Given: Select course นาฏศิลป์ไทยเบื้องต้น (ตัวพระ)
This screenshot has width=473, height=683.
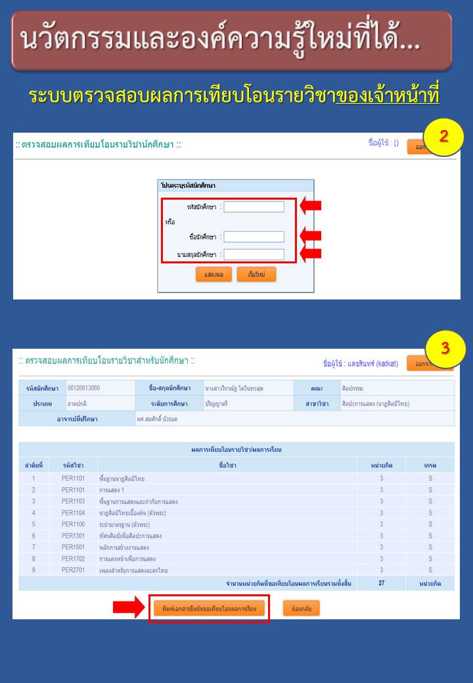Looking at the screenshot, I should pos(133,513).
